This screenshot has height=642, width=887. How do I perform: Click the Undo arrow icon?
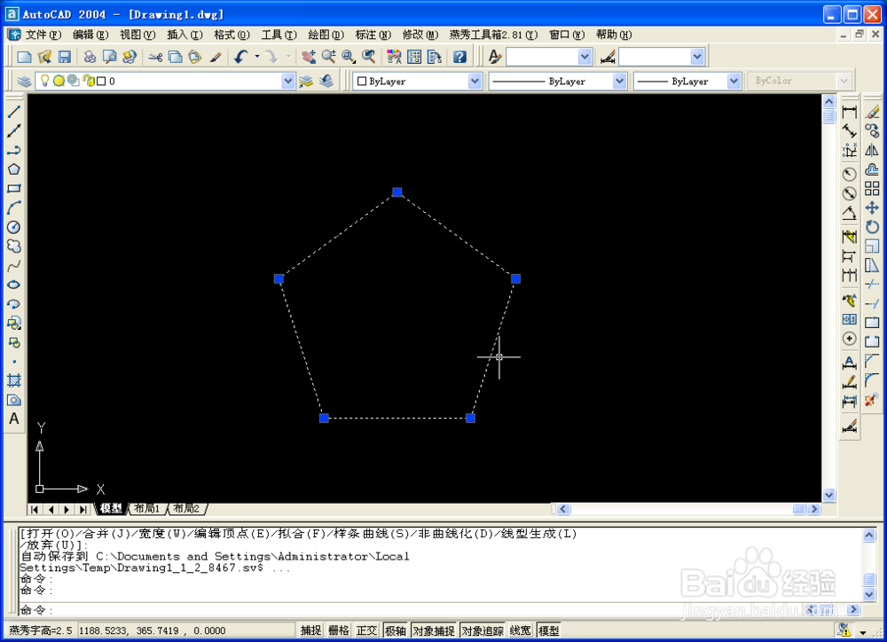pos(241,57)
